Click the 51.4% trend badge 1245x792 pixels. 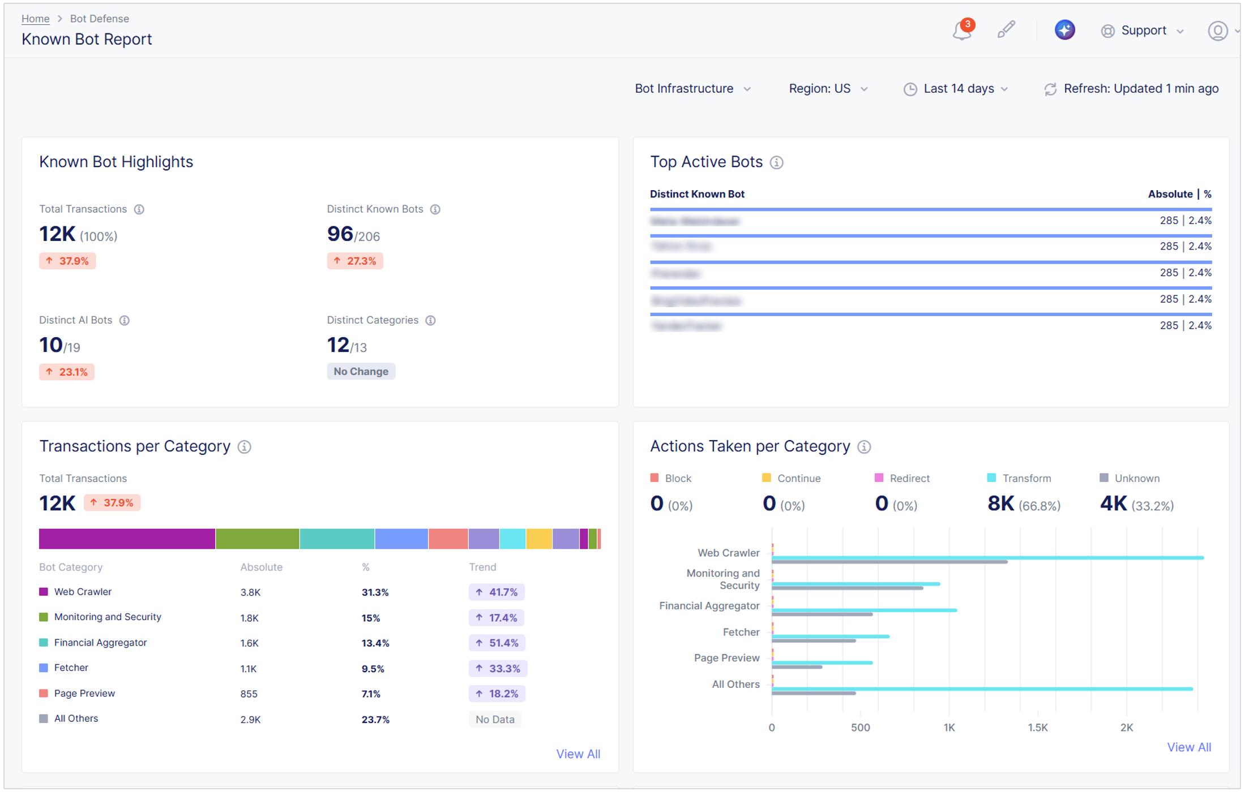(497, 643)
